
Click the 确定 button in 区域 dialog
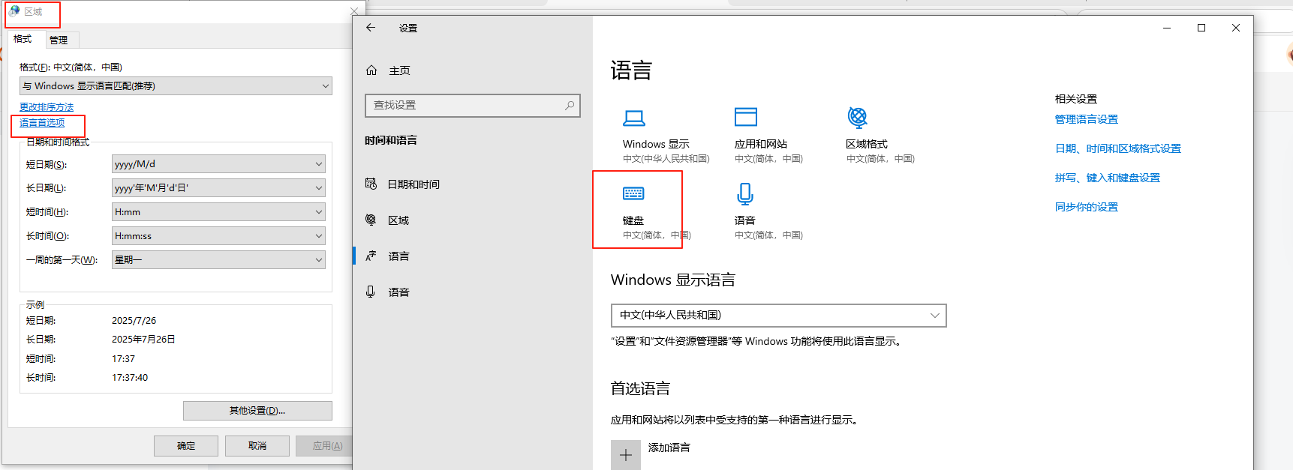pyautogui.click(x=186, y=446)
